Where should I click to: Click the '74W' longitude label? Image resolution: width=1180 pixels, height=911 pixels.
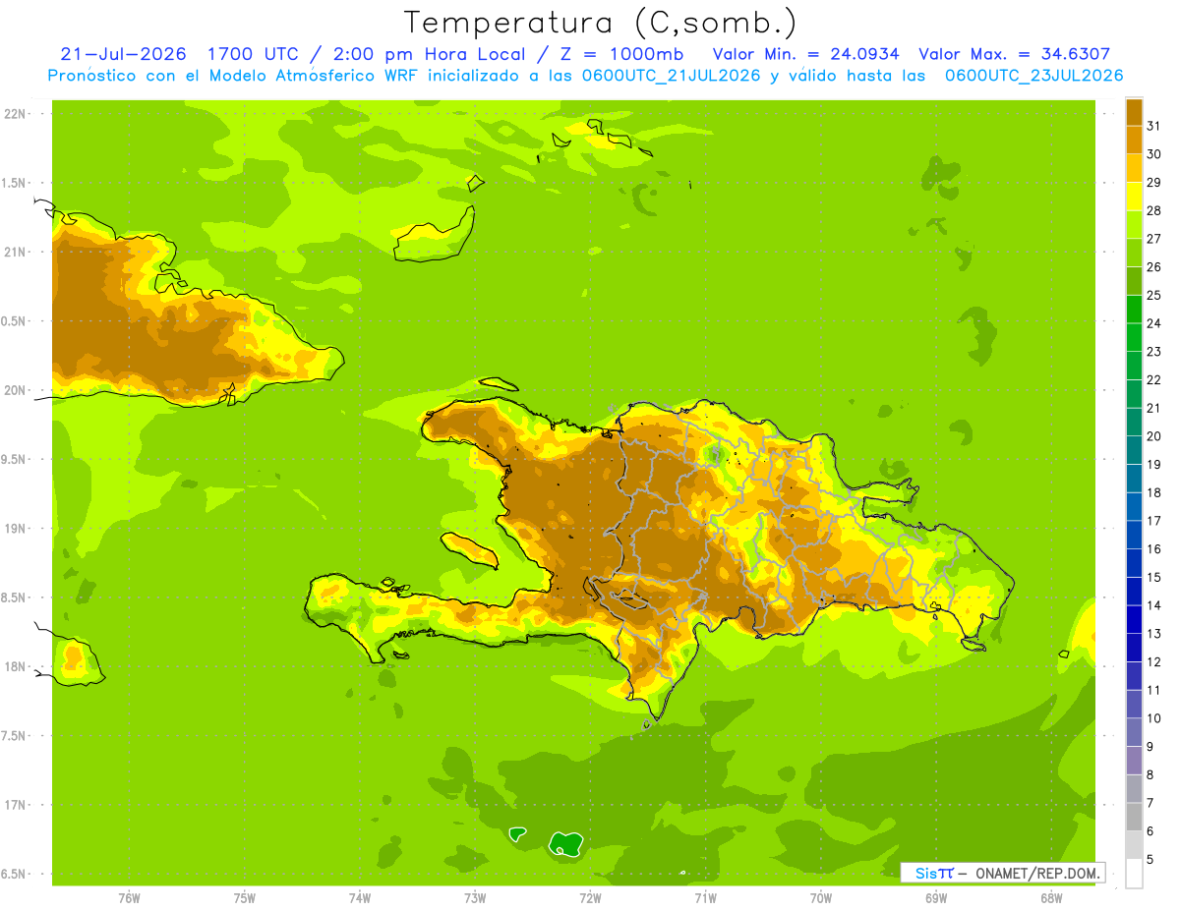360,897
